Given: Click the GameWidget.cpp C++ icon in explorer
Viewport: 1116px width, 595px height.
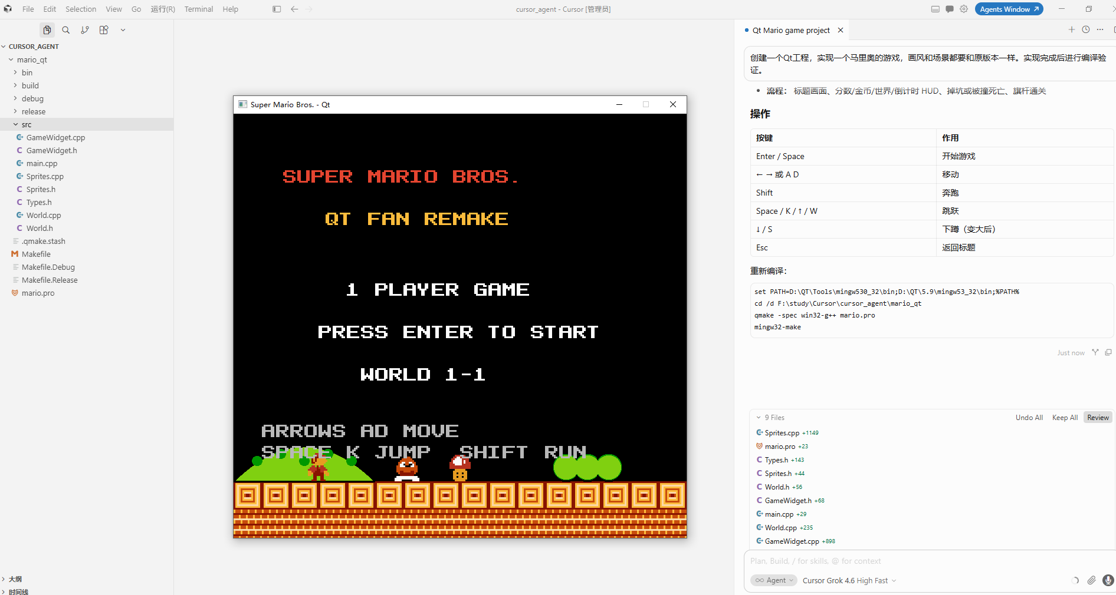Looking at the screenshot, I should (19, 137).
